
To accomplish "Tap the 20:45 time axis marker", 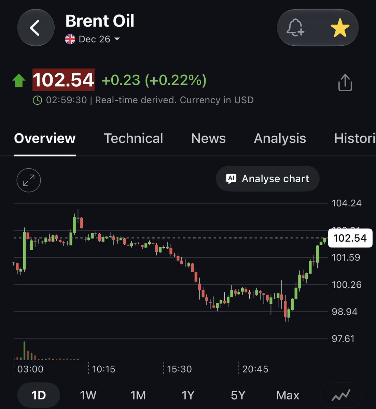I will coord(255,369).
